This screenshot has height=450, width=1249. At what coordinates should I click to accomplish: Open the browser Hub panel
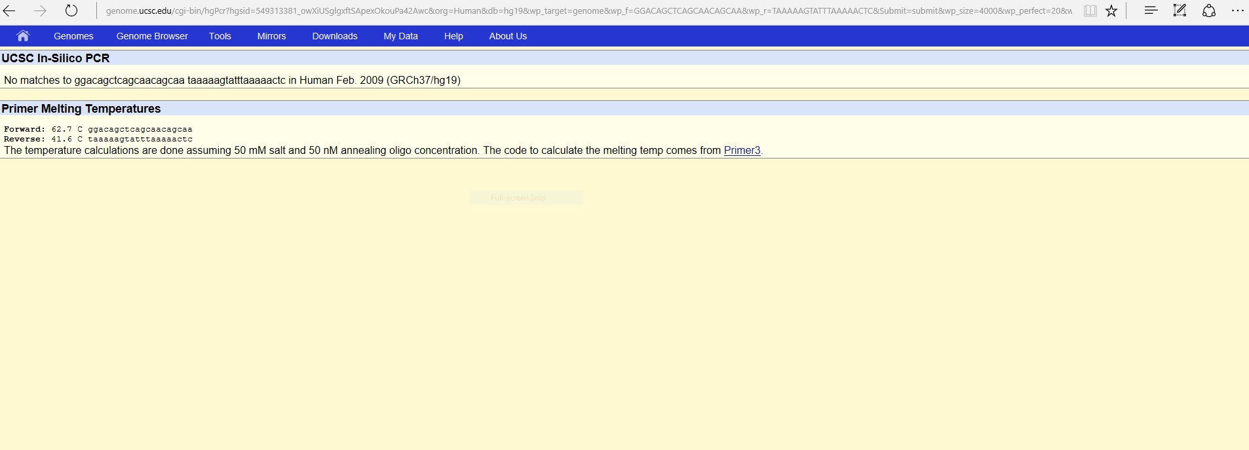pos(1151,10)
